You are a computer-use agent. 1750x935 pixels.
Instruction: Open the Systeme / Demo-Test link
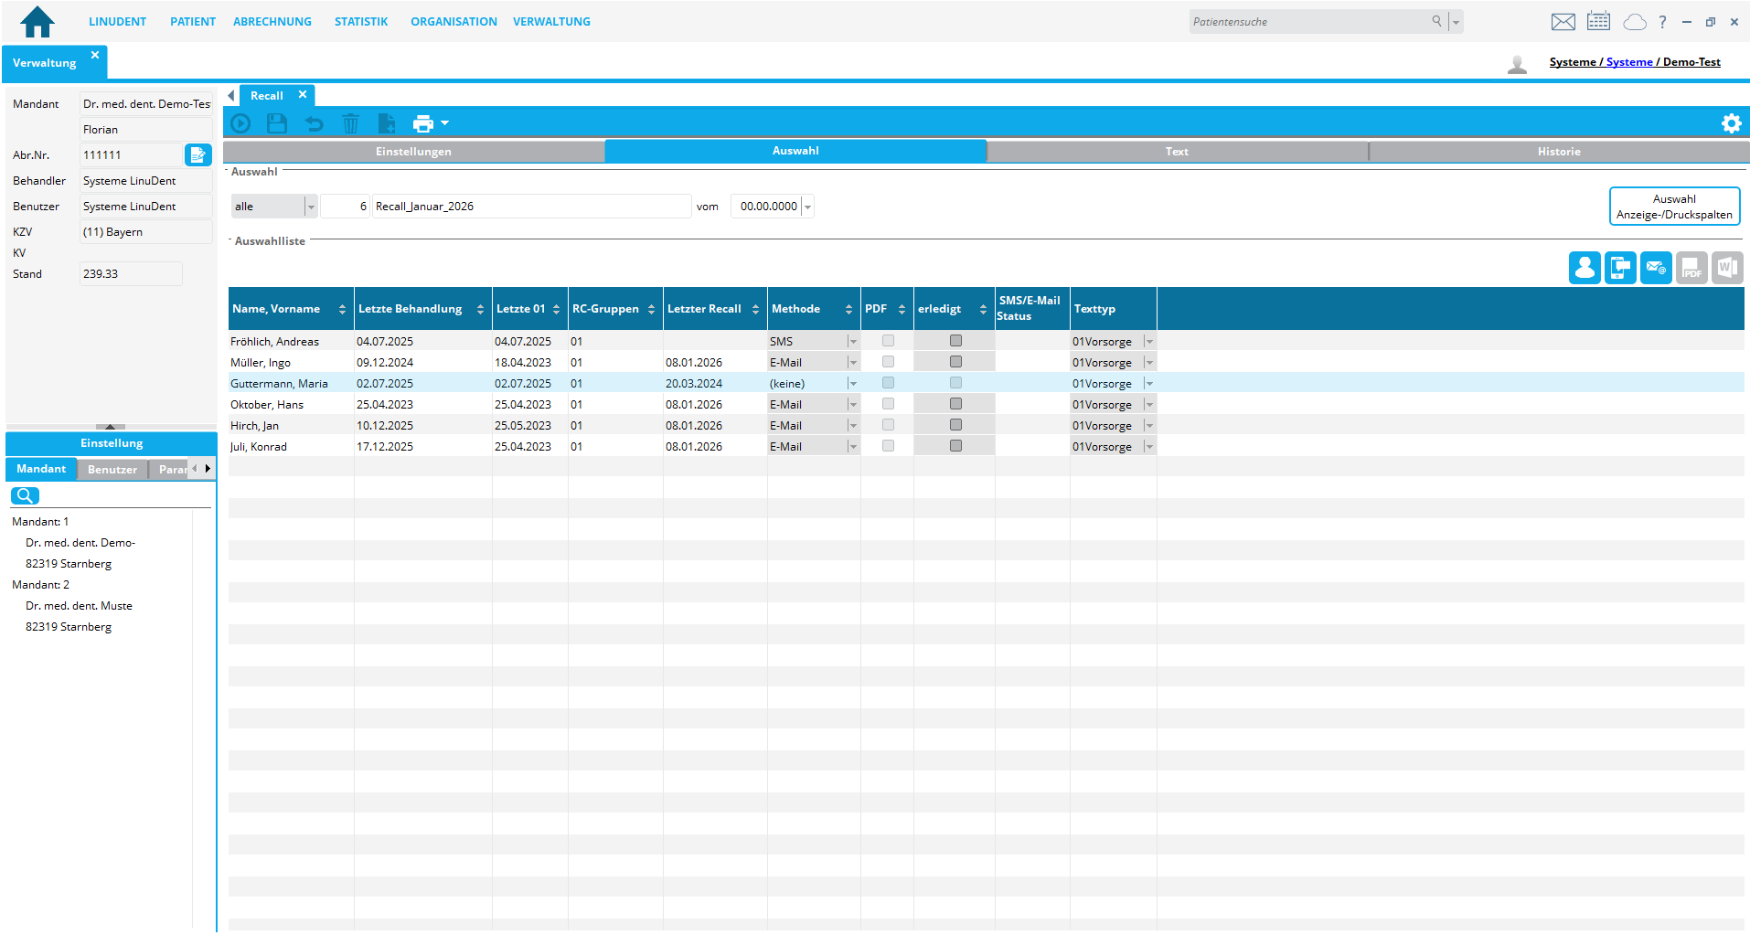[1636, 61]
